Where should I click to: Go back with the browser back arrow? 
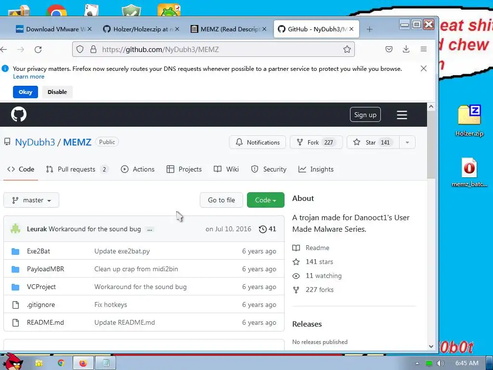4,50
